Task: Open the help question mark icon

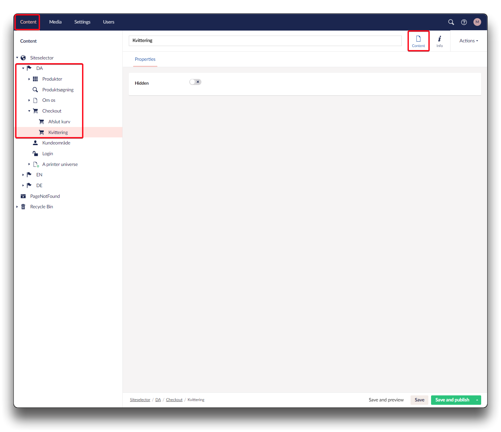Action: [464, 22]
